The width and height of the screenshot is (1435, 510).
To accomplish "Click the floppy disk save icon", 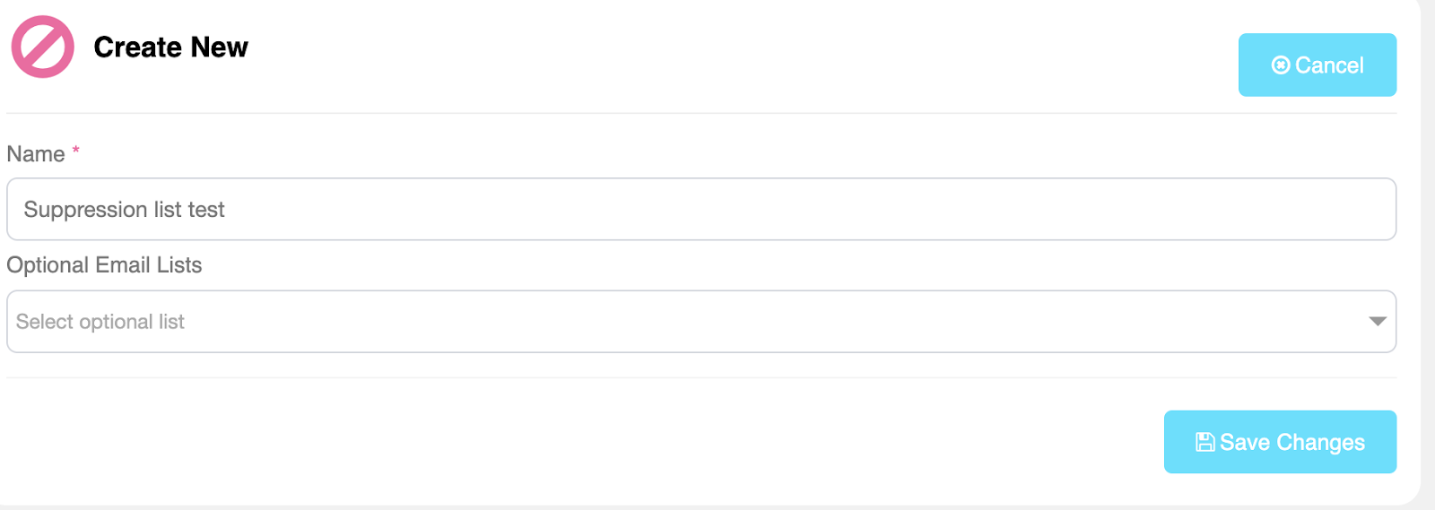I will [x=1205, y=442].
